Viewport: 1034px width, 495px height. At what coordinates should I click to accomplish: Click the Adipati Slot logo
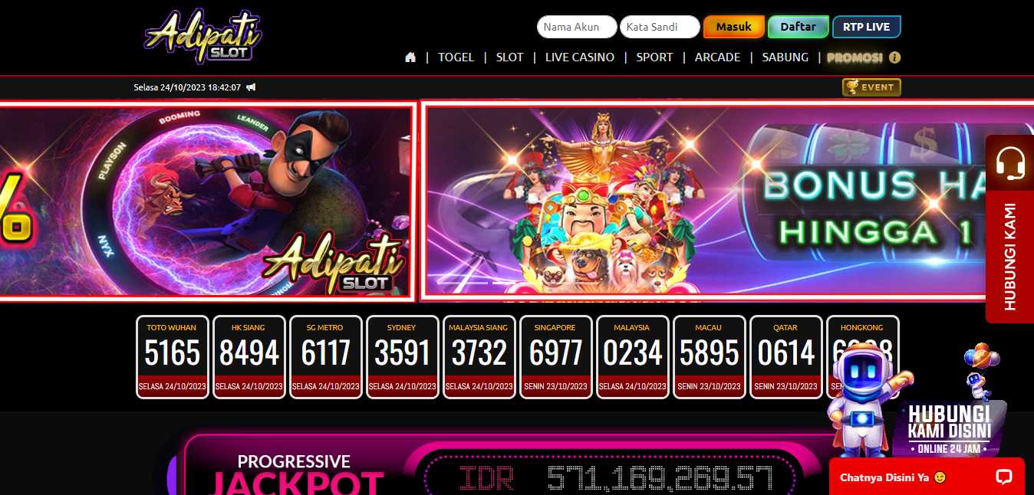pyautogui.click(x=204, y=36)
